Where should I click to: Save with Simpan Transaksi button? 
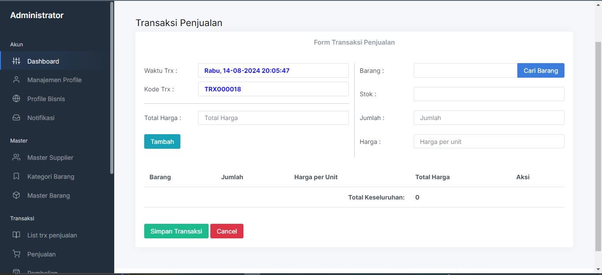click(176, 231)
